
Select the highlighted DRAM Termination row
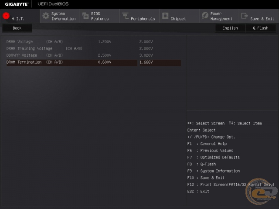pos(35,62)
